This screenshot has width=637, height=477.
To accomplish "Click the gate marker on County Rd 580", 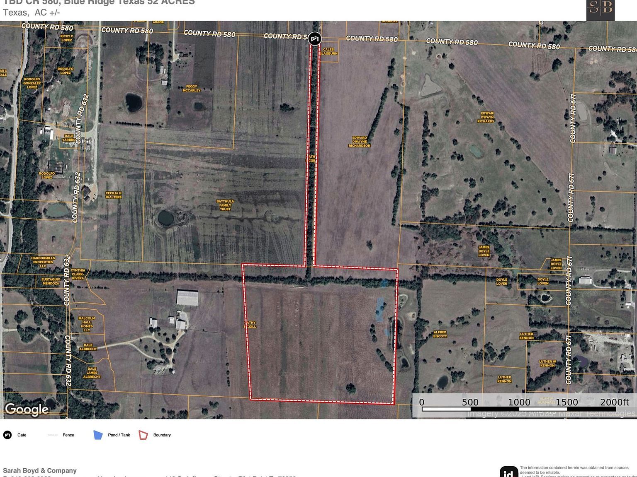I will 314,39.
